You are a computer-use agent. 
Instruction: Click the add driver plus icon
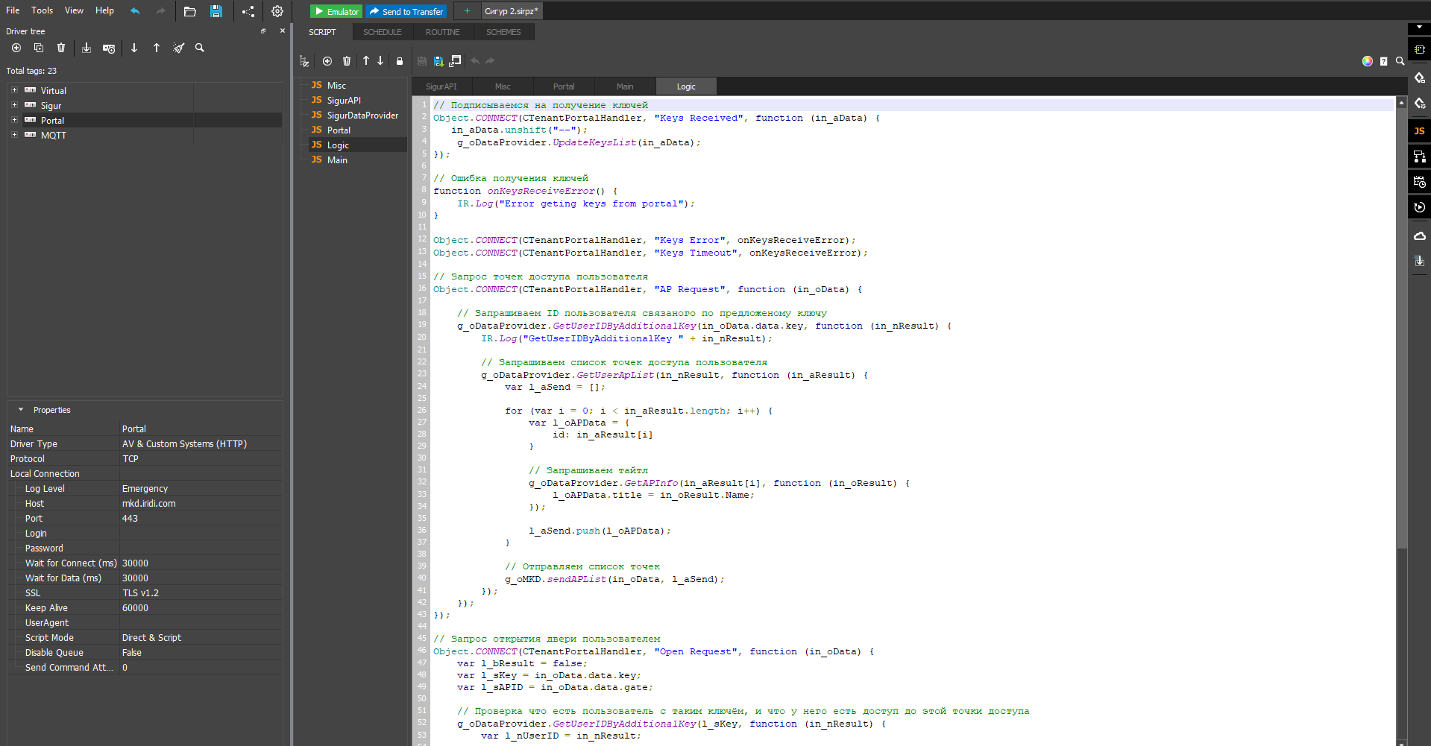[x=16, y=48]
